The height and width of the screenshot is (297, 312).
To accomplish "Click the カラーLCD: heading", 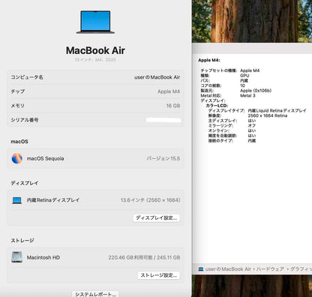I will point(217,106).
